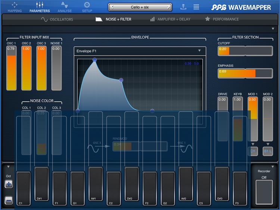
Task: Play the F3 key
Action: tap(240, 188)
